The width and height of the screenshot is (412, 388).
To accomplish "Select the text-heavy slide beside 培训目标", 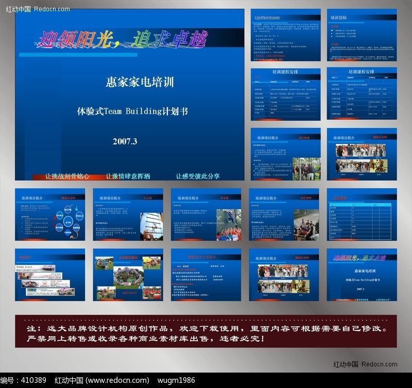I will click(x=286, y=35).
